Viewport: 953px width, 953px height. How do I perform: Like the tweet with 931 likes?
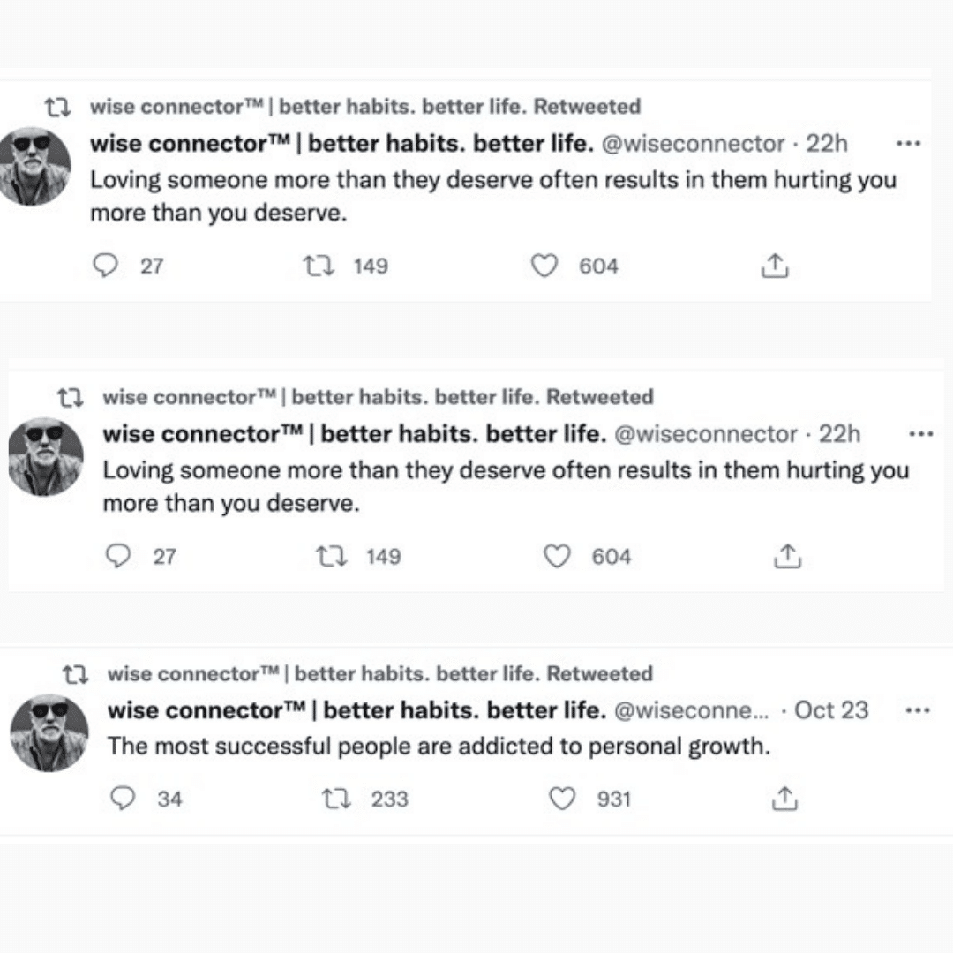pos(561,799)
